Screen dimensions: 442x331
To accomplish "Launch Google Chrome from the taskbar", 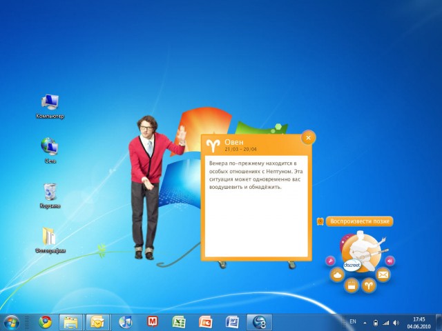I will pyautogui.click(x=45, y=322).
